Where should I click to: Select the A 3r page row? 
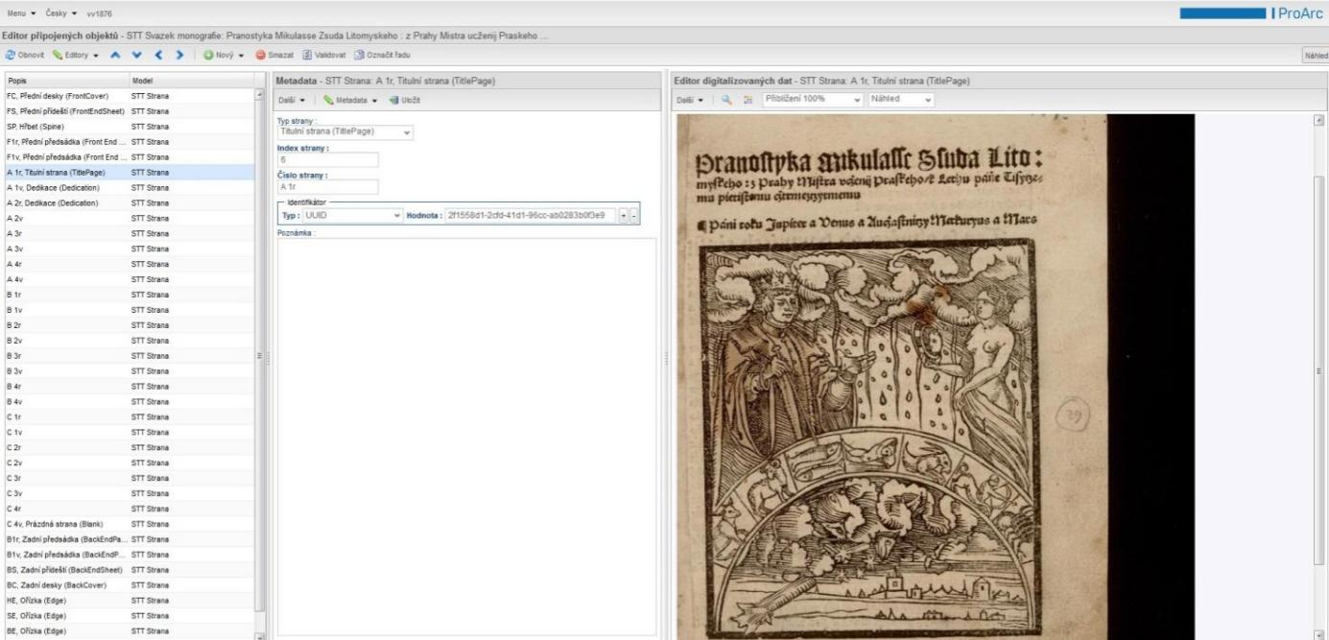pyautogui.click(x=129, y=233)
